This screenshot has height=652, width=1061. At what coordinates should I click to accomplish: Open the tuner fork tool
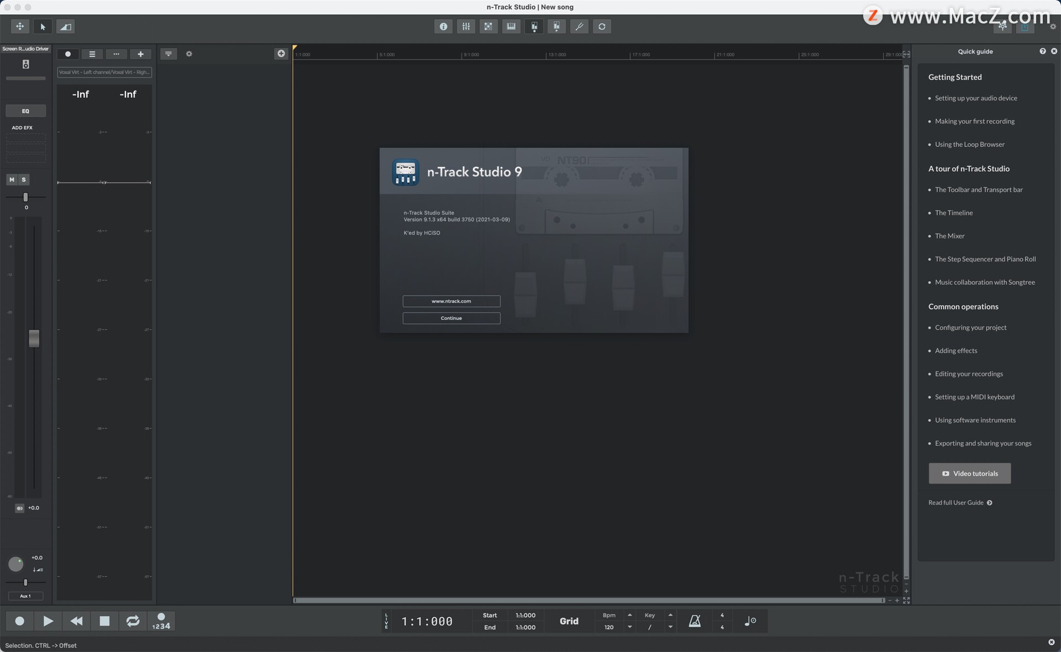coord(579,26)
